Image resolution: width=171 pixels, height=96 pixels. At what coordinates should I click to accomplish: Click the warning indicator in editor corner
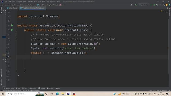[162, 11]
